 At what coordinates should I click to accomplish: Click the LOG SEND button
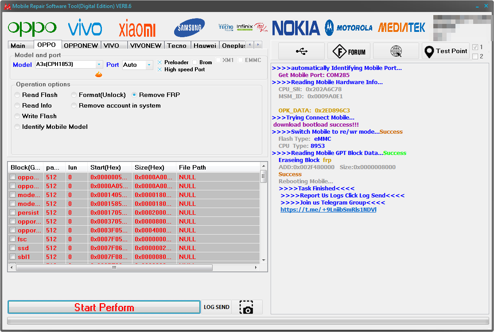pos(217,307)
